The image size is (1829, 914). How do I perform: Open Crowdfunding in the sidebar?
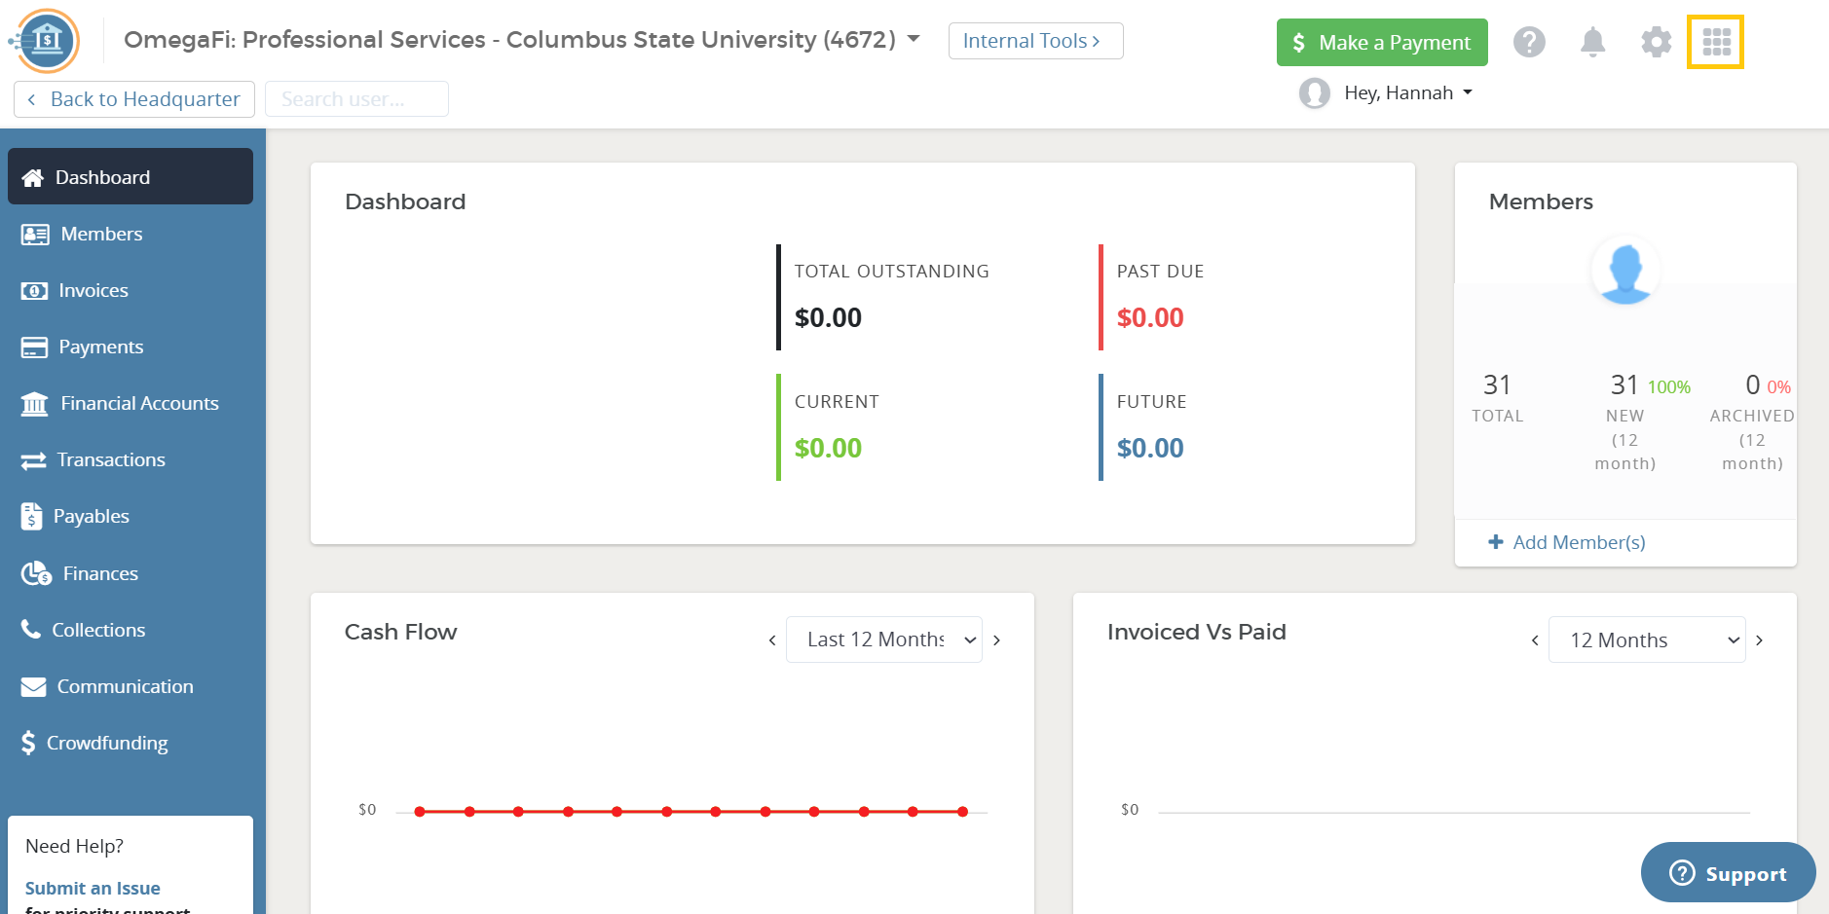pos(107,743)
